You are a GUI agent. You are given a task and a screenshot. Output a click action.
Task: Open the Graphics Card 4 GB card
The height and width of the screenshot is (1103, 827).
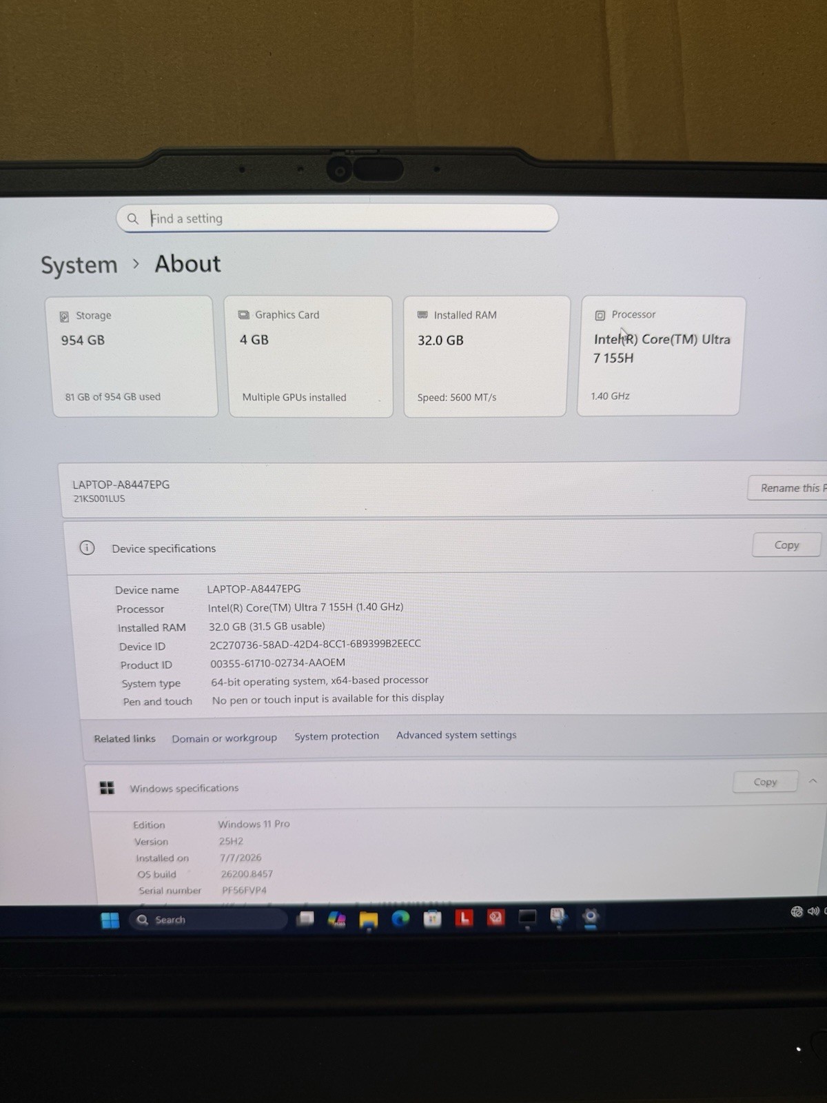point(309,356)
